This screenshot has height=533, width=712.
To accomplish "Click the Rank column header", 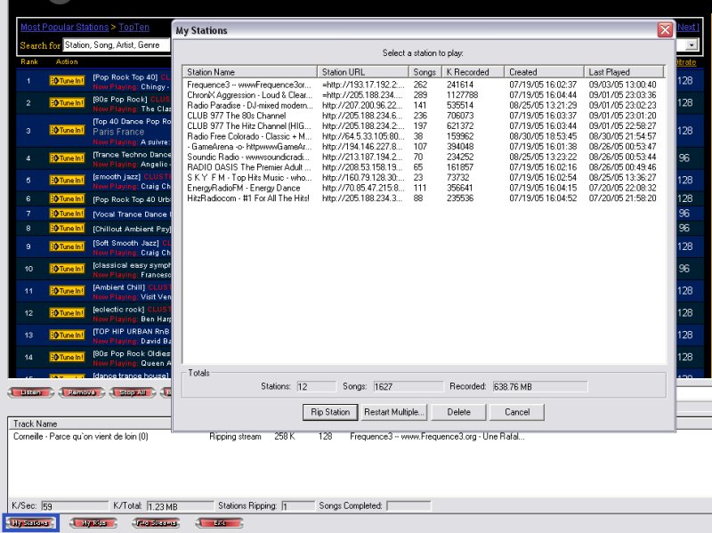I will click(x=29, y=61).
